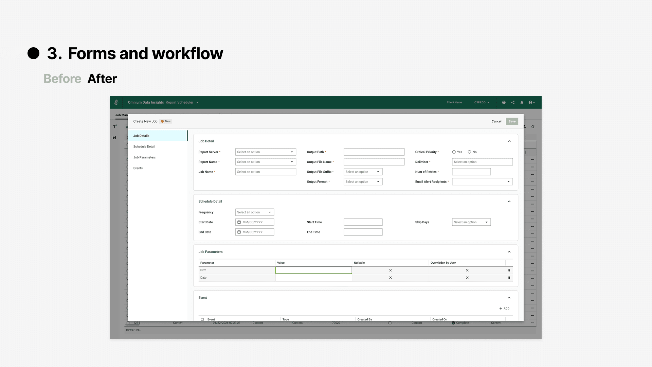Image resolution: width=652 pixels, height=367 pixels.
Task: Click the refresh icon behind the dialog
Action: pos(533,127)
